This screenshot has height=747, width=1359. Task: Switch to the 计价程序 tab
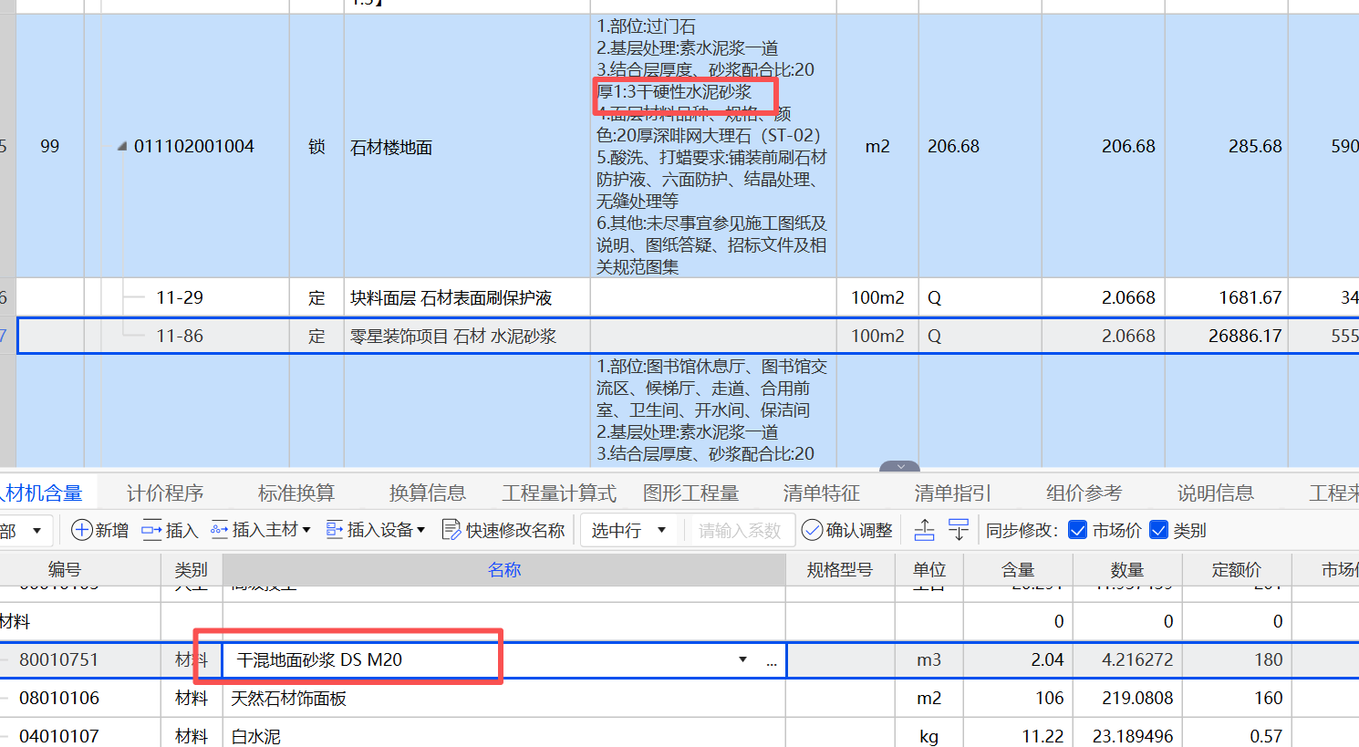click(166, 493)
